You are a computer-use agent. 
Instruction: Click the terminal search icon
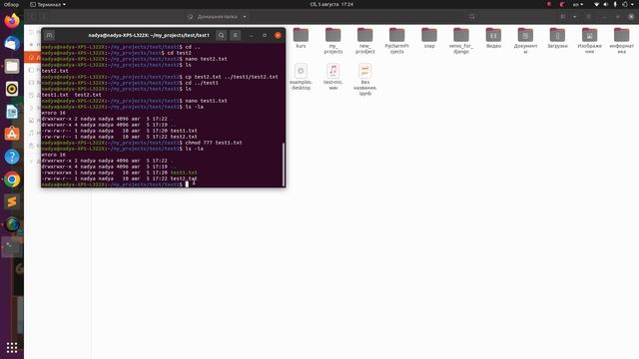point(222,36)
